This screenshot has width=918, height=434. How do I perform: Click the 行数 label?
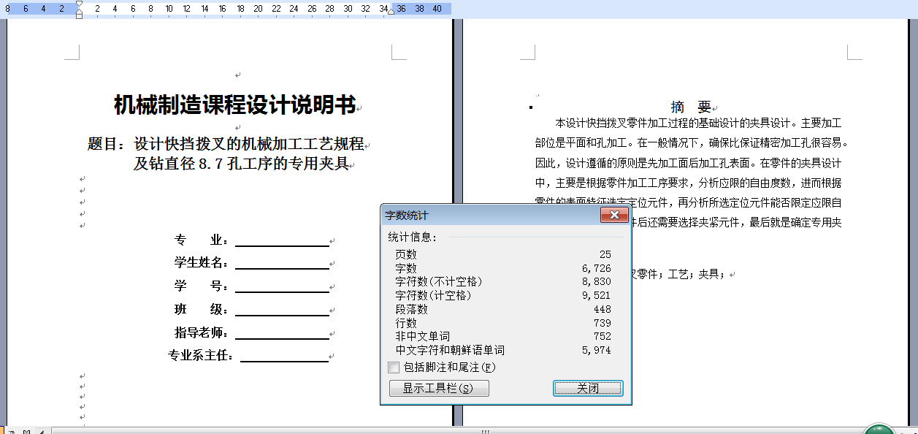click(x=406, y=323)
